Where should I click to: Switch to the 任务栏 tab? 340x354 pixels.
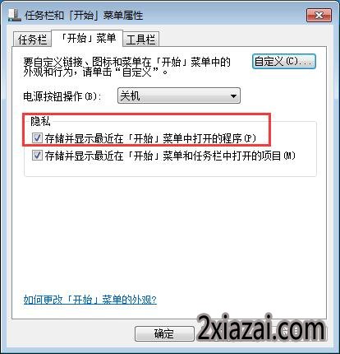coord(32,40)
